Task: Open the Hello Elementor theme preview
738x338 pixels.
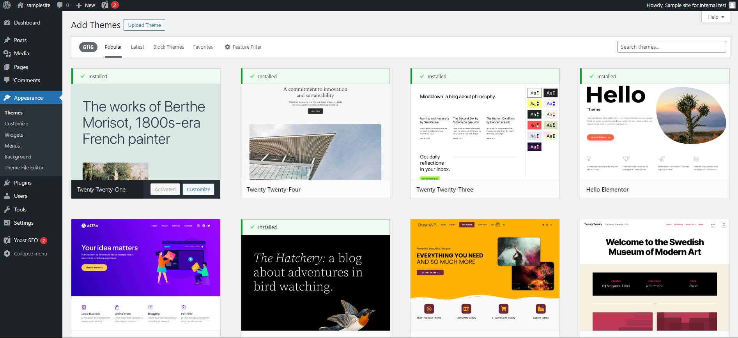Action: [655, 132]
